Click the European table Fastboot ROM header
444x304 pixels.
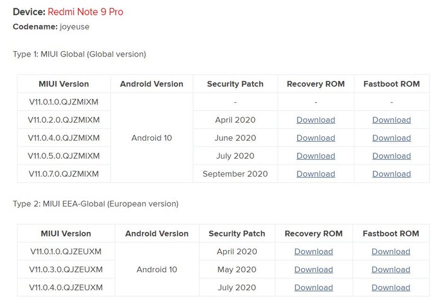point(391,234)
